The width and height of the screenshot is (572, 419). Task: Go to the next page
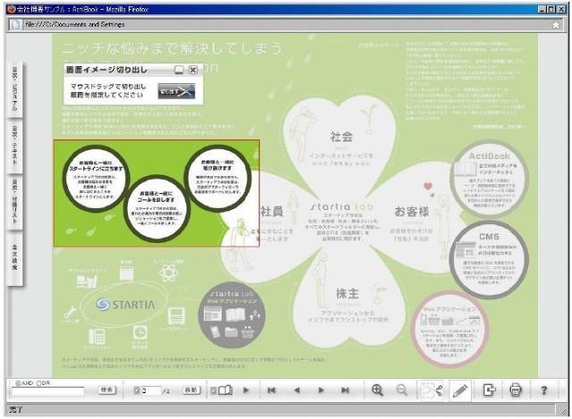click(x=321, y=390)
